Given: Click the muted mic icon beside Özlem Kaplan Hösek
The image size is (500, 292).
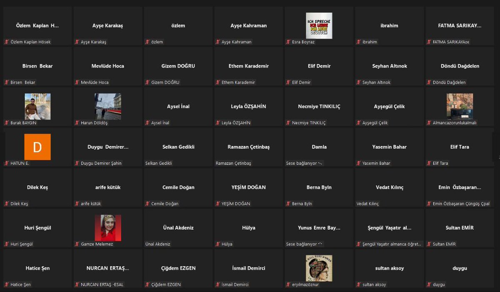Looking at the screenshot, I should pyautogui.click(x=7, y=42).
